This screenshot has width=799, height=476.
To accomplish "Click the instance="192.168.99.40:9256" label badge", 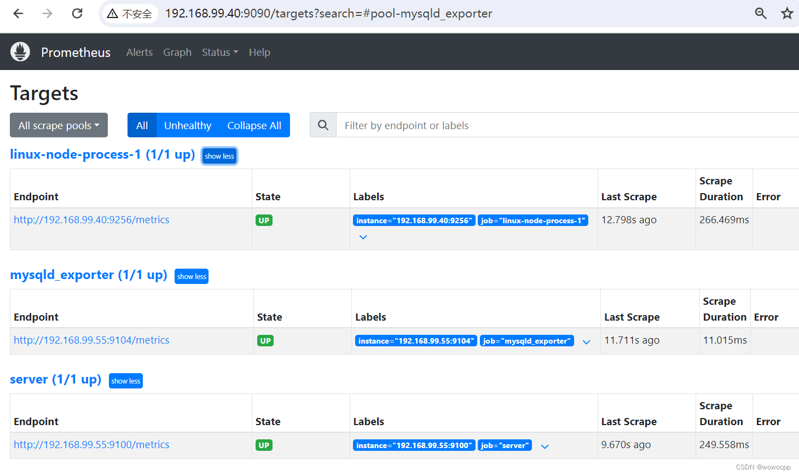I will pyautogui.click(x=414, y=220).
